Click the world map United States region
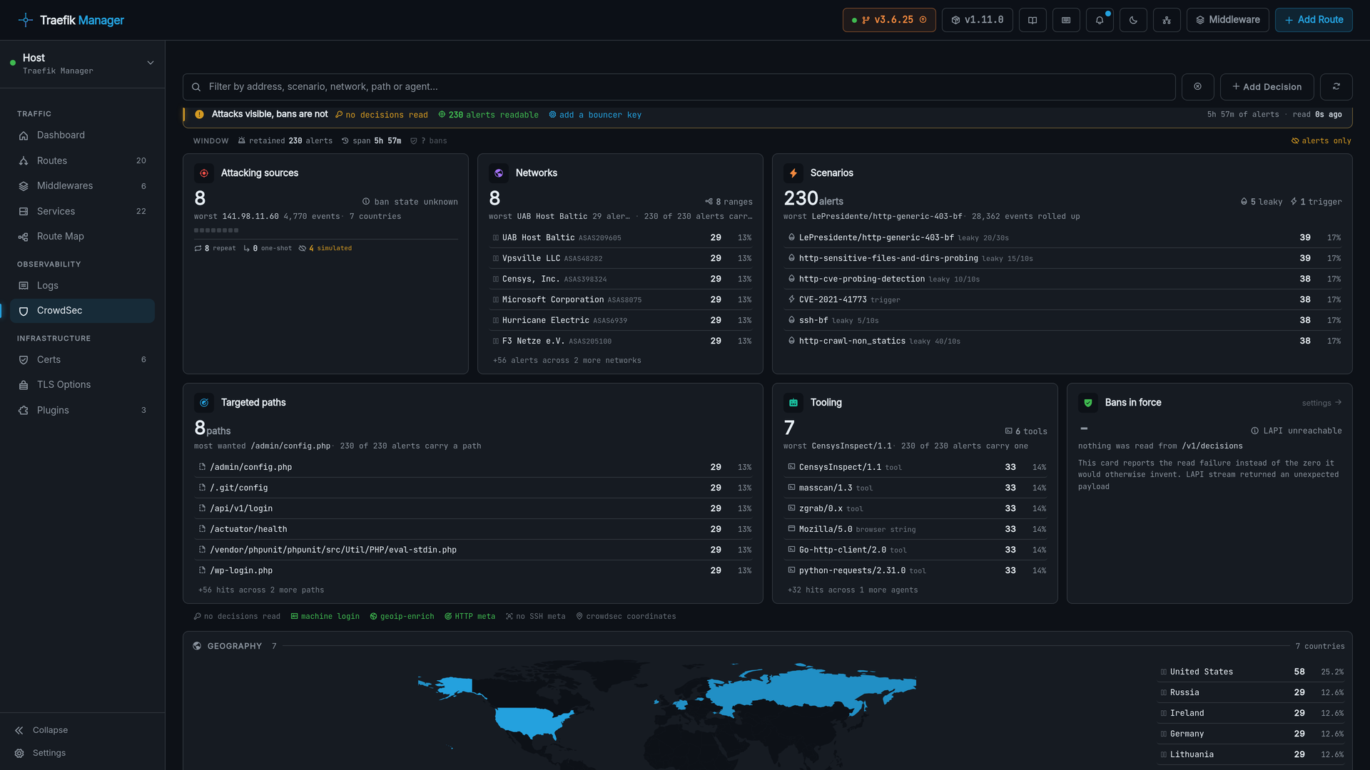This screenshot has width=1370, height=770. pos(532,722)
